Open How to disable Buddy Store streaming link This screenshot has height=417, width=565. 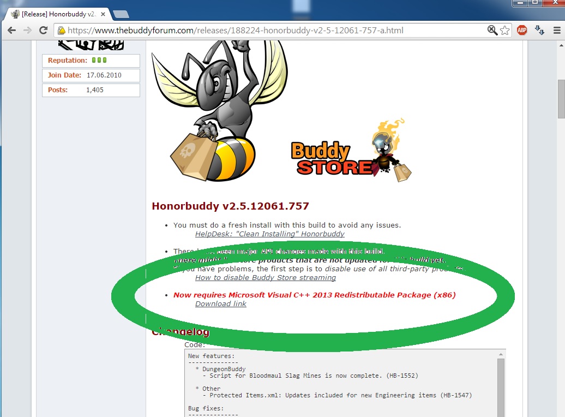[266, 277]
